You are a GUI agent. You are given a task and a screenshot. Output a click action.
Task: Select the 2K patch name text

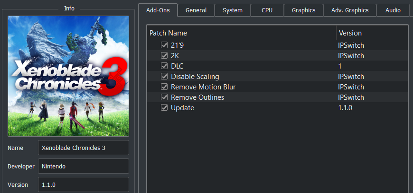point(175,56)
